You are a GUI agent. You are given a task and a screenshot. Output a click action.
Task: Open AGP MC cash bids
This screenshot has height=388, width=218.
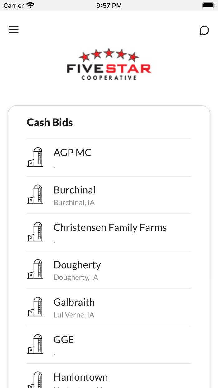click(73, 153)
